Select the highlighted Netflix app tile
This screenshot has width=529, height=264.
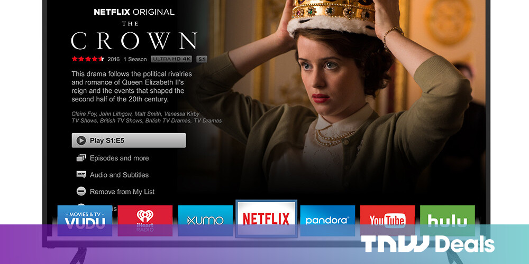[x=266, y=219]
